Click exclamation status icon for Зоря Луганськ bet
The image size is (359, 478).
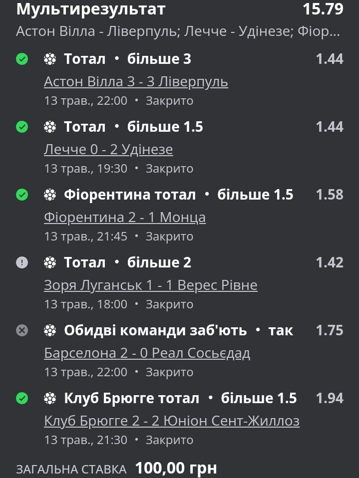(x=22, y=262)
